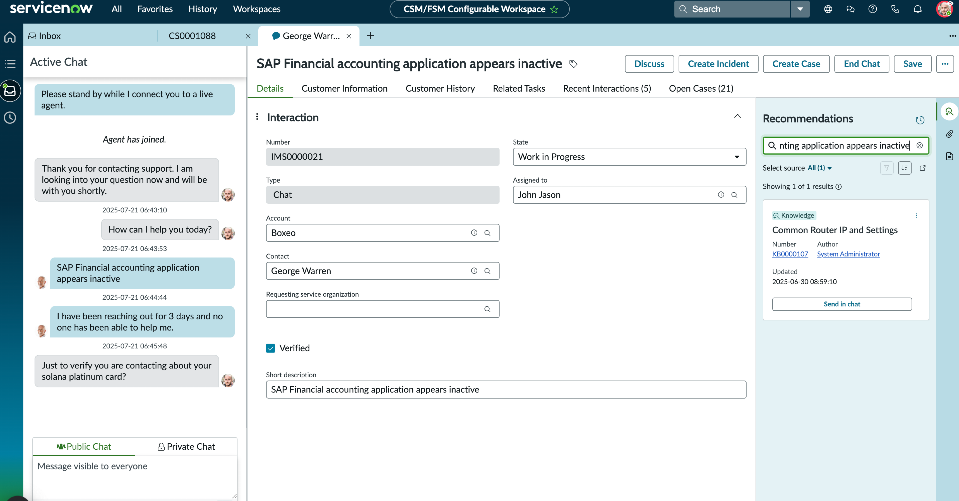Open recommendations in a new window icon
This screenshot has height=501, width=959.
click(x=922, y=168)
